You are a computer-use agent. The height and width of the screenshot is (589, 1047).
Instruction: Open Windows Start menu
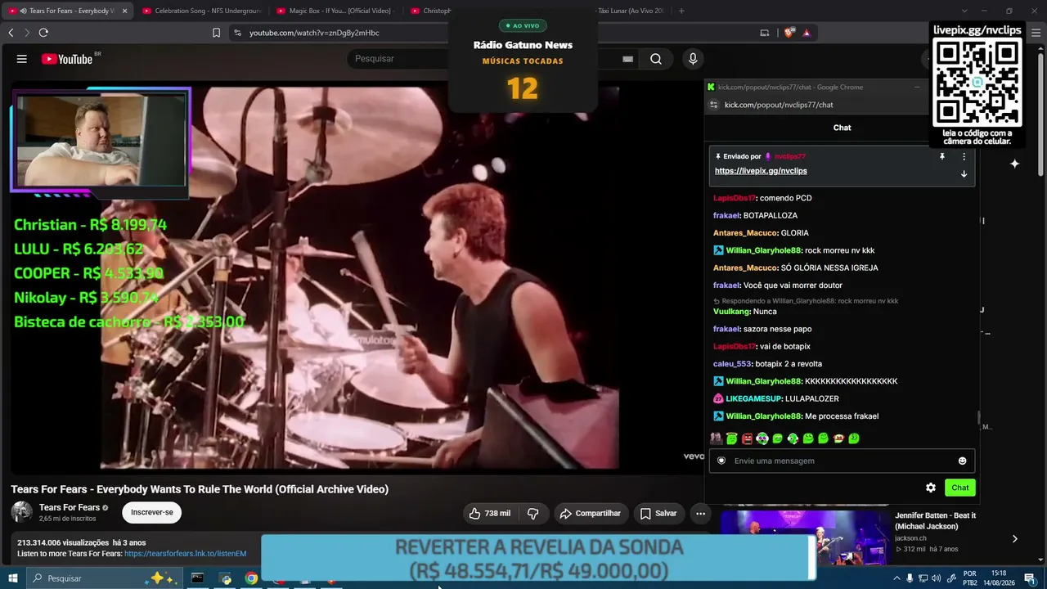[13, 578]
